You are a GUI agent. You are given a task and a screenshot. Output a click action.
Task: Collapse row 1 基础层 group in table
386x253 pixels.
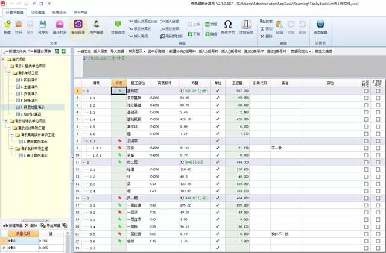(84, 91)
